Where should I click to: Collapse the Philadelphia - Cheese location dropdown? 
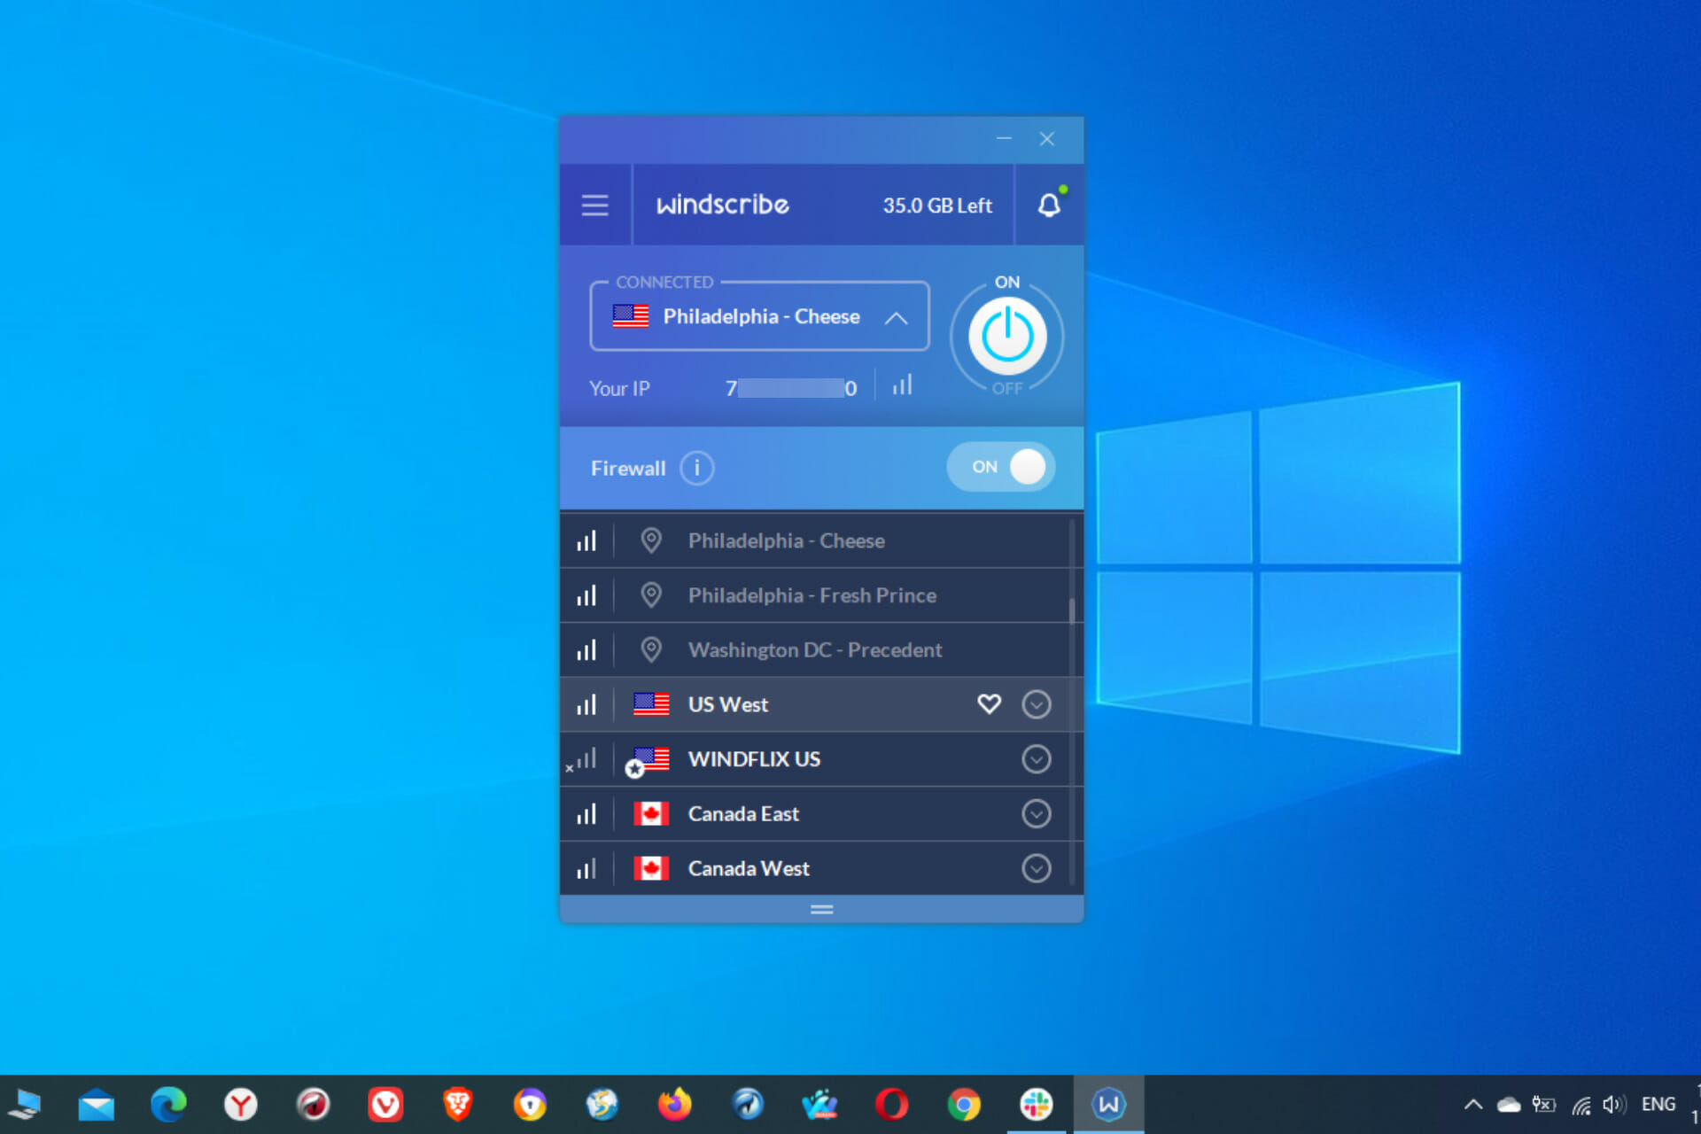tap(896, 318)
